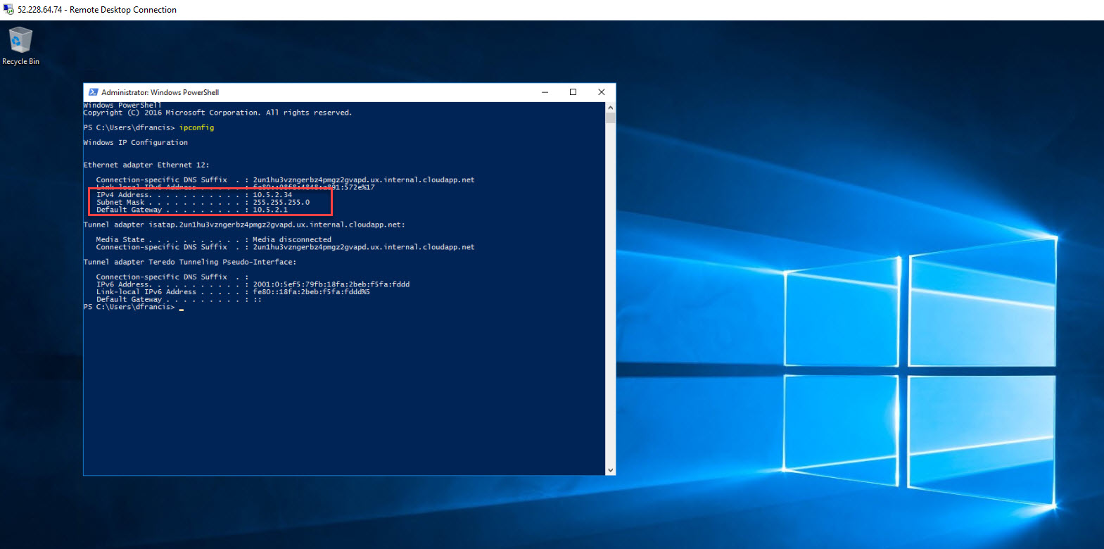Click the blinking cursor at the last prompt
Screen dimensions: 1104x549
pos(182,308)
